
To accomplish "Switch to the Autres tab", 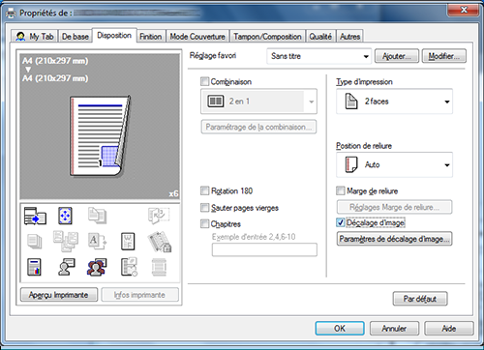I will 349,37.
